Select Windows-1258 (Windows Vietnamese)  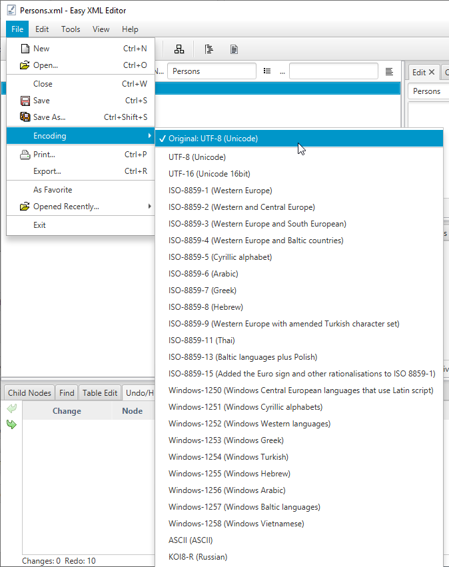[x=299, y=523]
